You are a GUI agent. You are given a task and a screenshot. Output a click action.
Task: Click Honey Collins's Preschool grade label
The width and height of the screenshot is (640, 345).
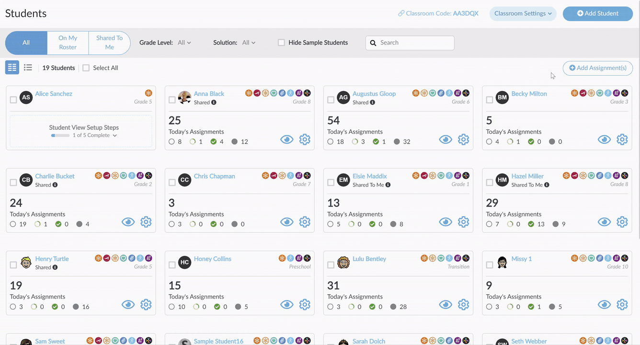300,267
